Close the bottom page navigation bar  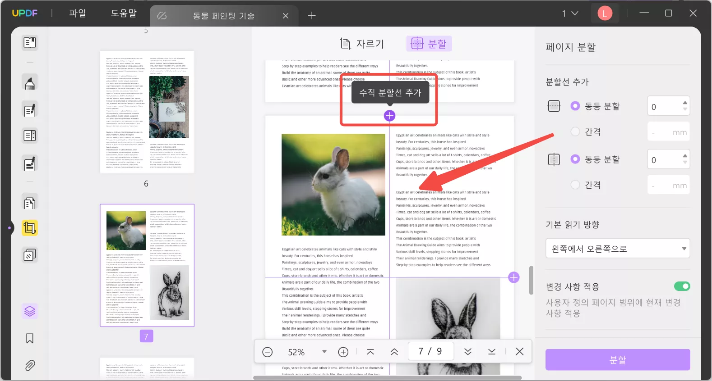(520, 352)
